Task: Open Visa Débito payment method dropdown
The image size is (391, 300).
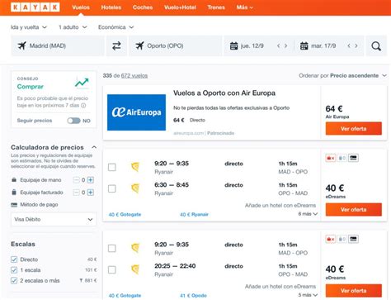Action: [x=54, y=219]
